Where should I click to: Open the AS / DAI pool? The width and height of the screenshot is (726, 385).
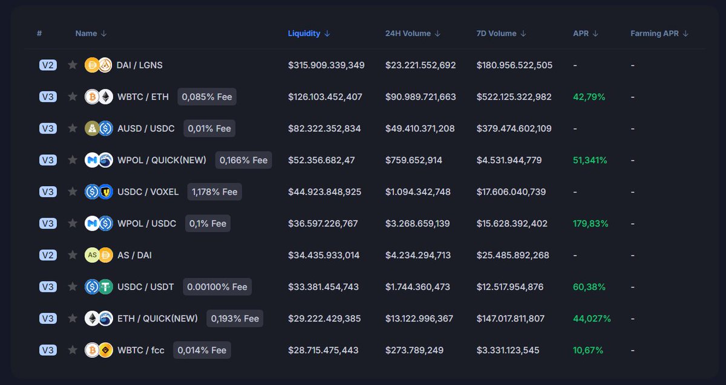(134, 255)
